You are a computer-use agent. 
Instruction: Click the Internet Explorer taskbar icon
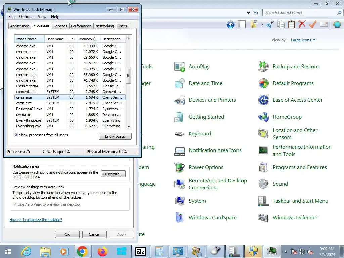[x=26, y=251]
